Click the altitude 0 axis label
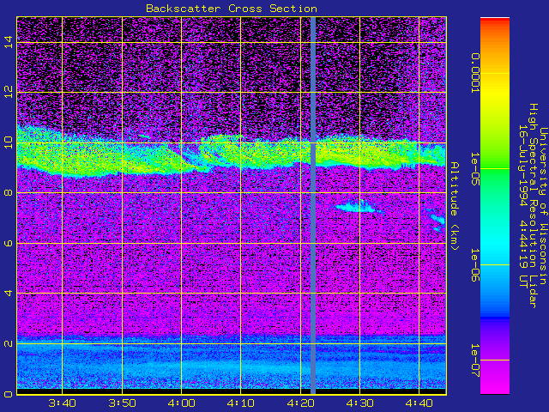The image size is (549, 412). pos(9,394)
